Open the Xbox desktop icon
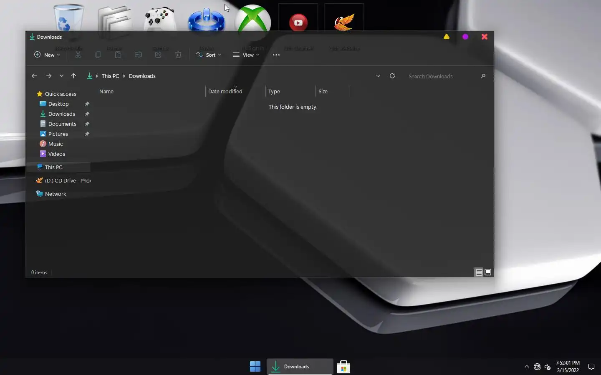Screen dimensions: 601x375 253,17
